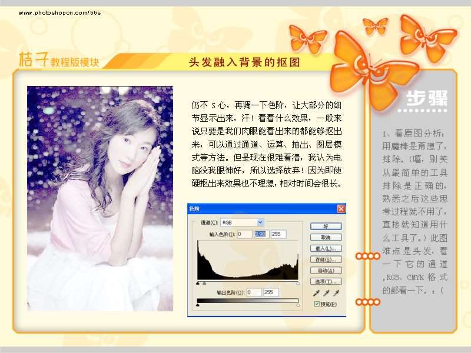This screenshot has width=471, height=353.
Task: Click the output white level slider triangle
Action: point(298,306)
